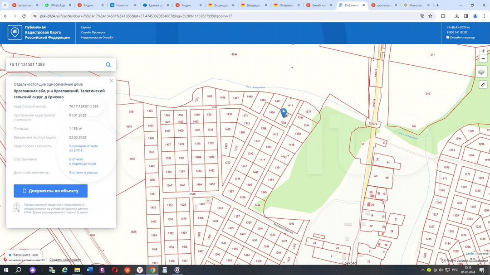Show hidden icons in the system tray
The image size is (490, 275).
[x=422, y=270]
